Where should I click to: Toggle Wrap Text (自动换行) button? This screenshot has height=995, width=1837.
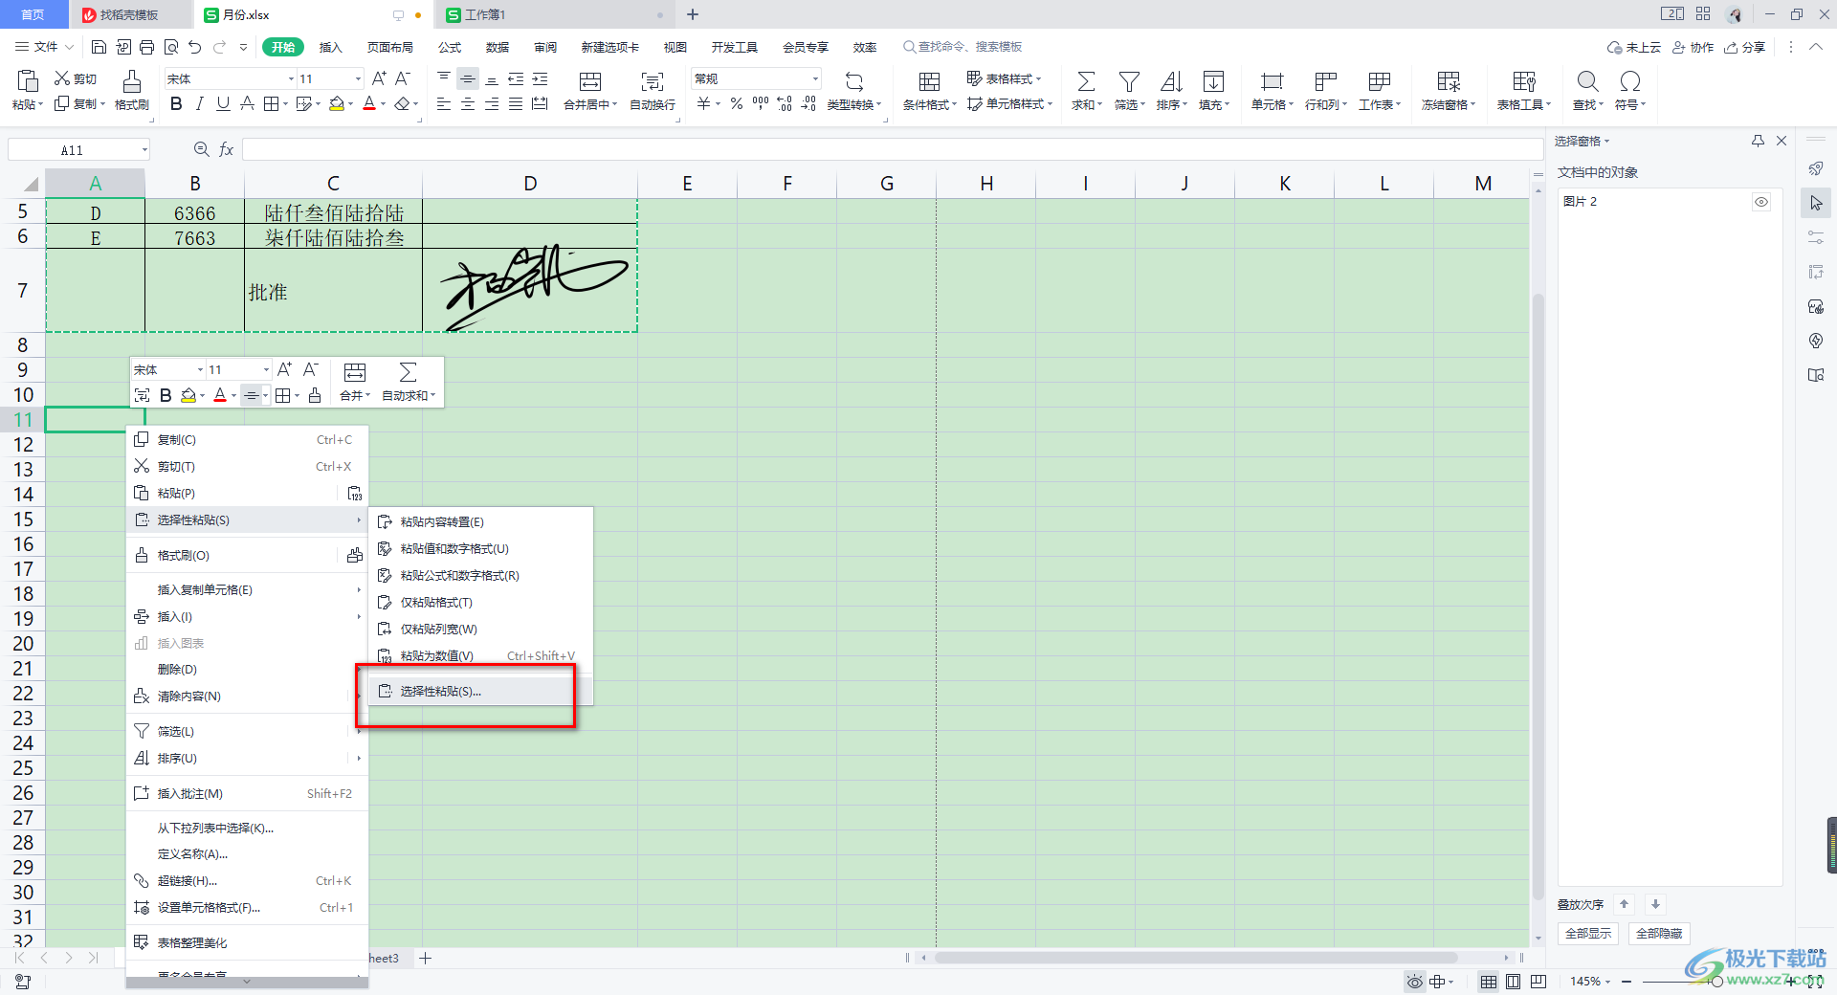(653, 90)
